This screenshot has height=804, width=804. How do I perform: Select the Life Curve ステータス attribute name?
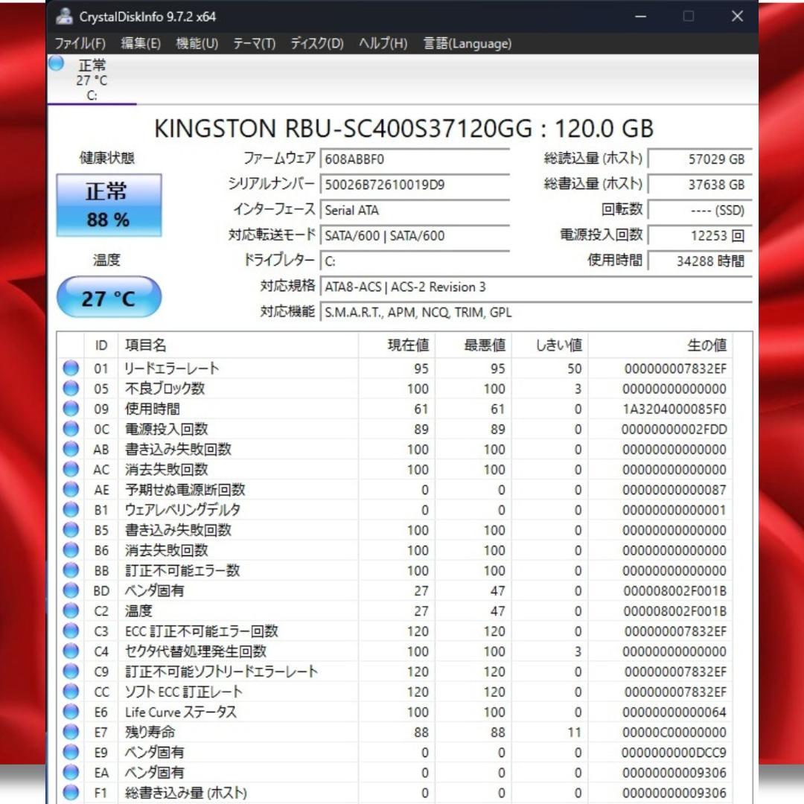click(180, 712)
